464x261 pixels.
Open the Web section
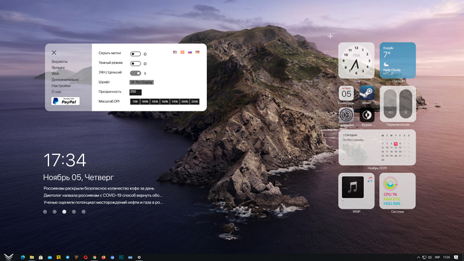[x=55, y=74]
